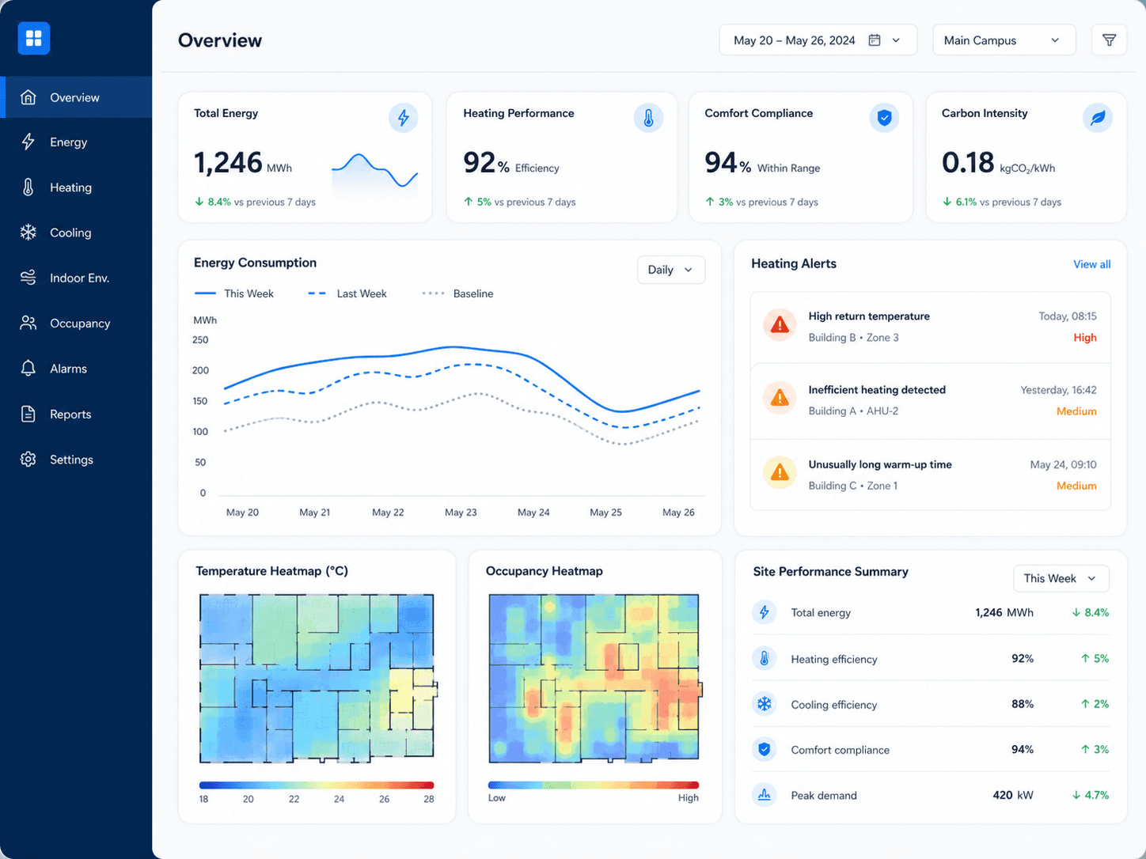The image size is (1146, 859).
Task: Open the Occupancy menu item
Action: tap(76, 324)
